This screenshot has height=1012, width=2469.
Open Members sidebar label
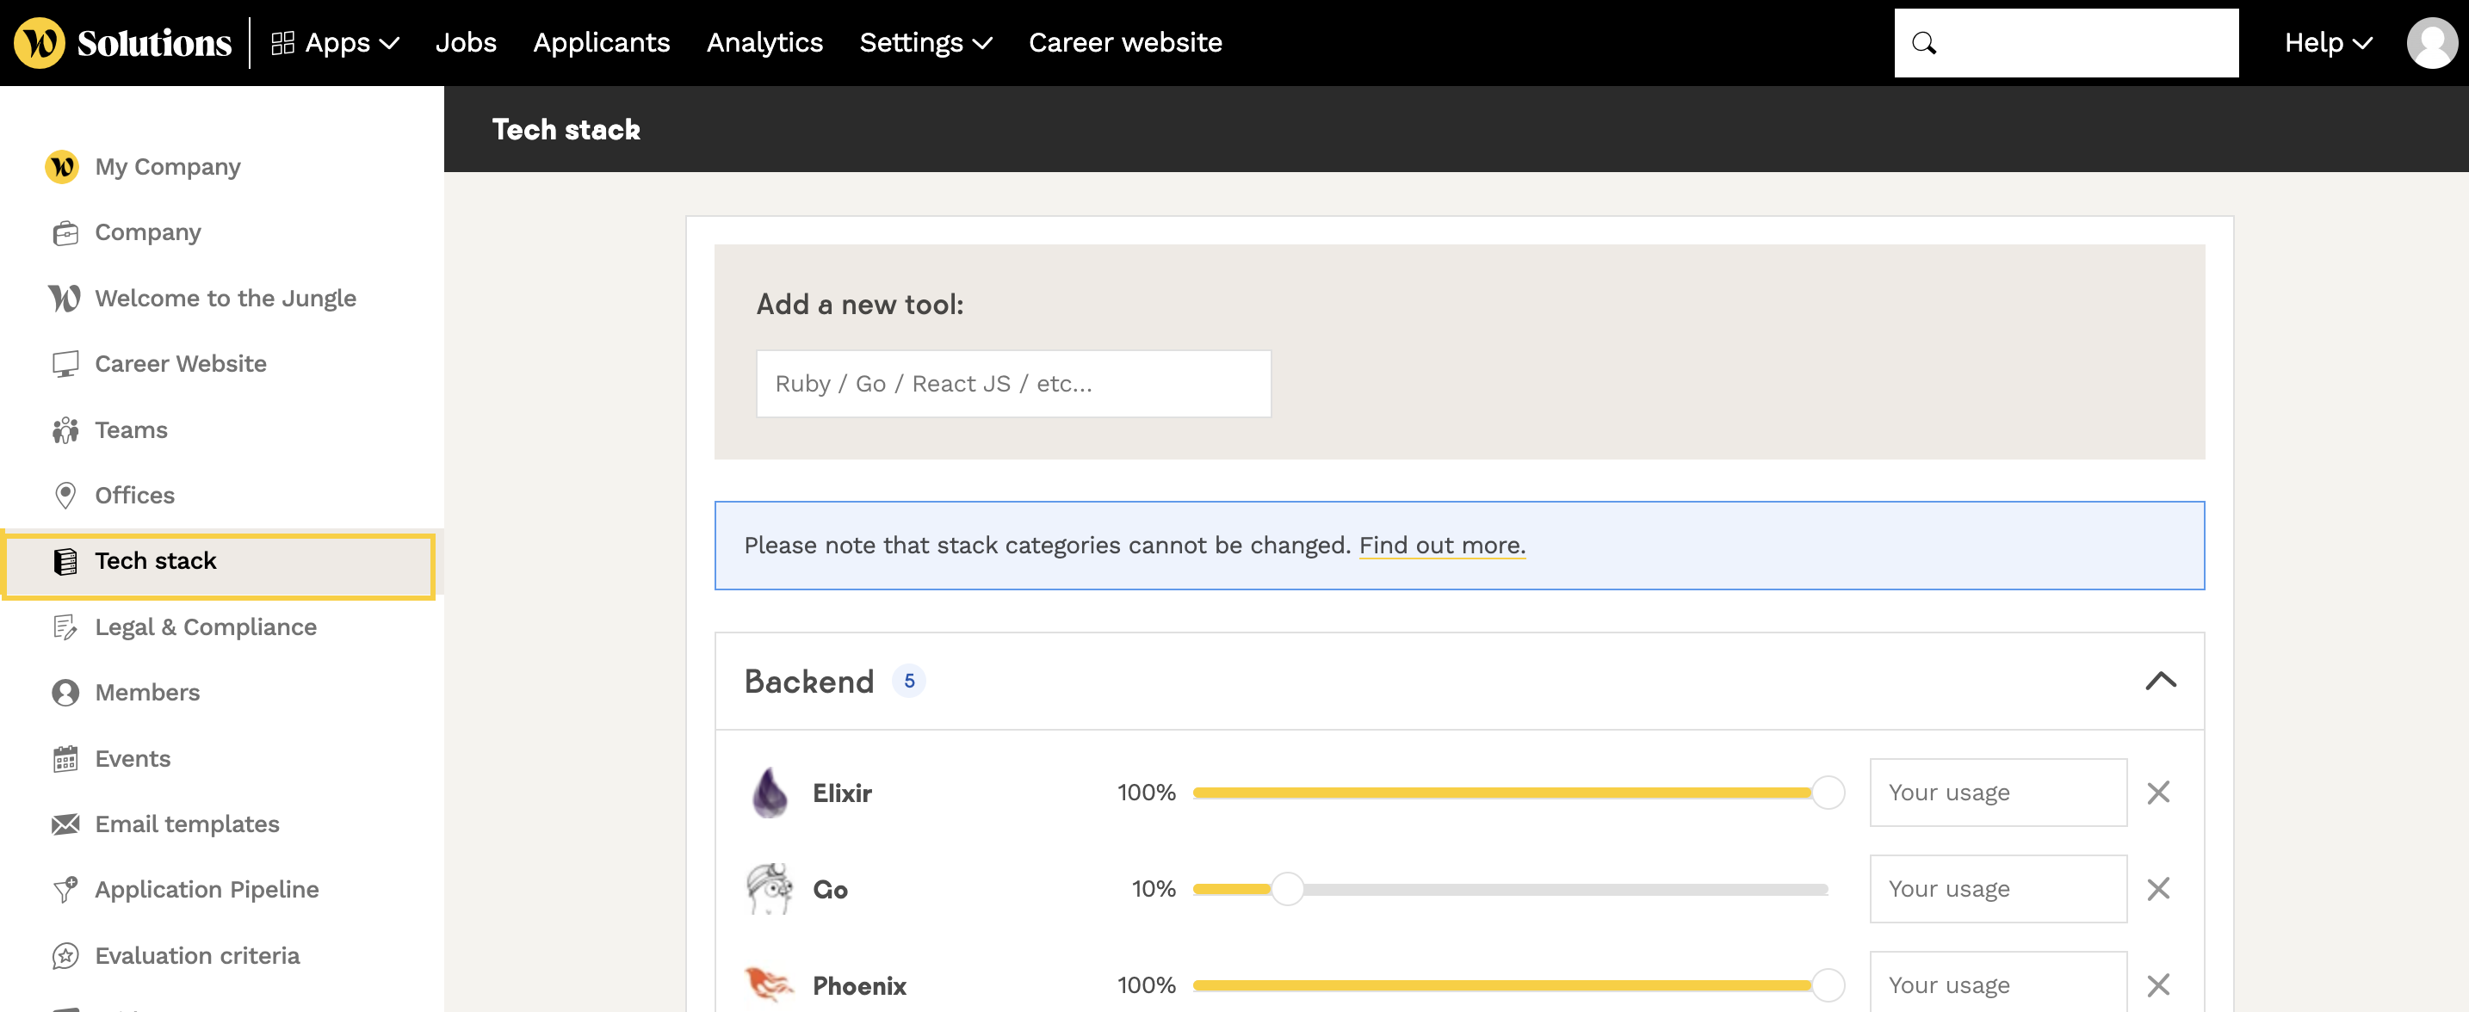click(147, 693)
